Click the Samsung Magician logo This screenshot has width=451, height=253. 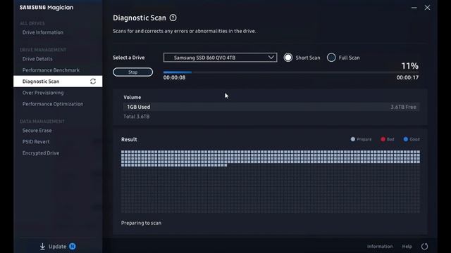[47, 8]
